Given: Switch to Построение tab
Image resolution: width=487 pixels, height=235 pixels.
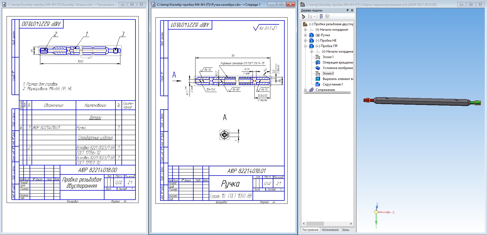Looking at the screenshot, I should point(310,230).
